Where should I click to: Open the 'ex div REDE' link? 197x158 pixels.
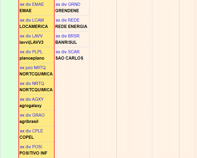click(x=68, y=20)
